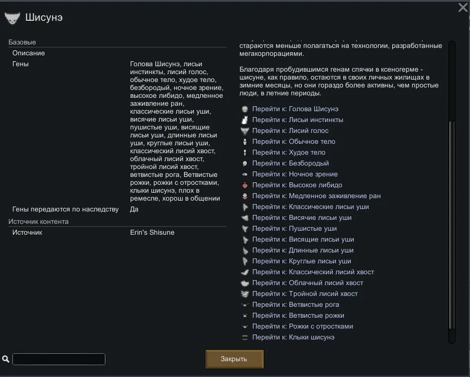The height and width of the screenshot is (377, 470).
Task: Follow link Перейти к: Безбородый
Action: 290,164
